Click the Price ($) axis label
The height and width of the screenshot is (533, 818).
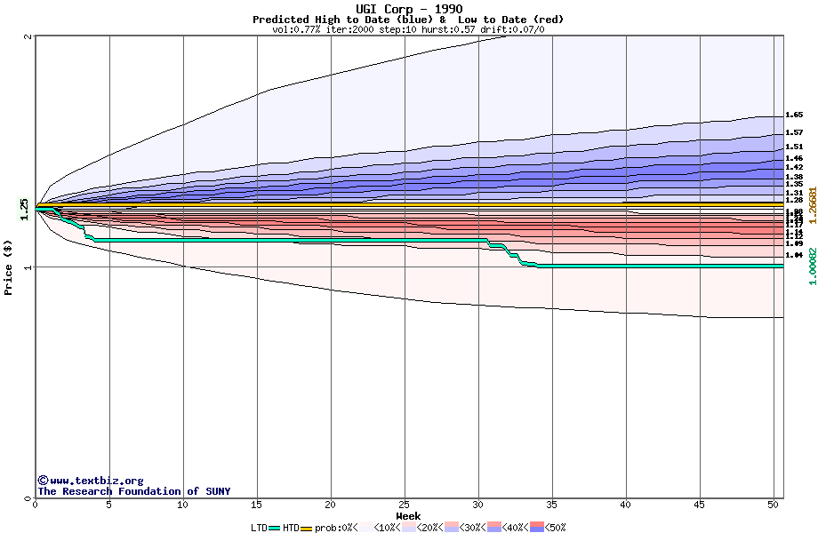[x=8, y=267]
